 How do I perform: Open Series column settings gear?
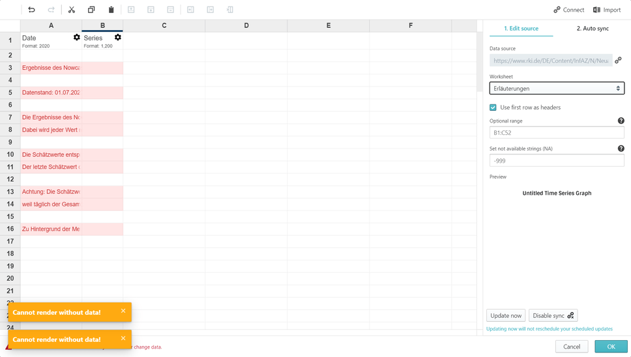coord(118,38)
